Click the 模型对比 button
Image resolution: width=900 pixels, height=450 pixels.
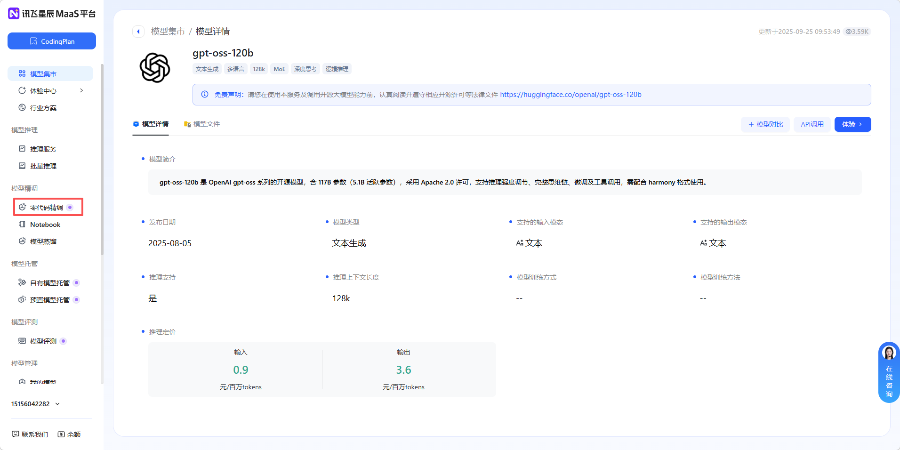pos(765,124)
